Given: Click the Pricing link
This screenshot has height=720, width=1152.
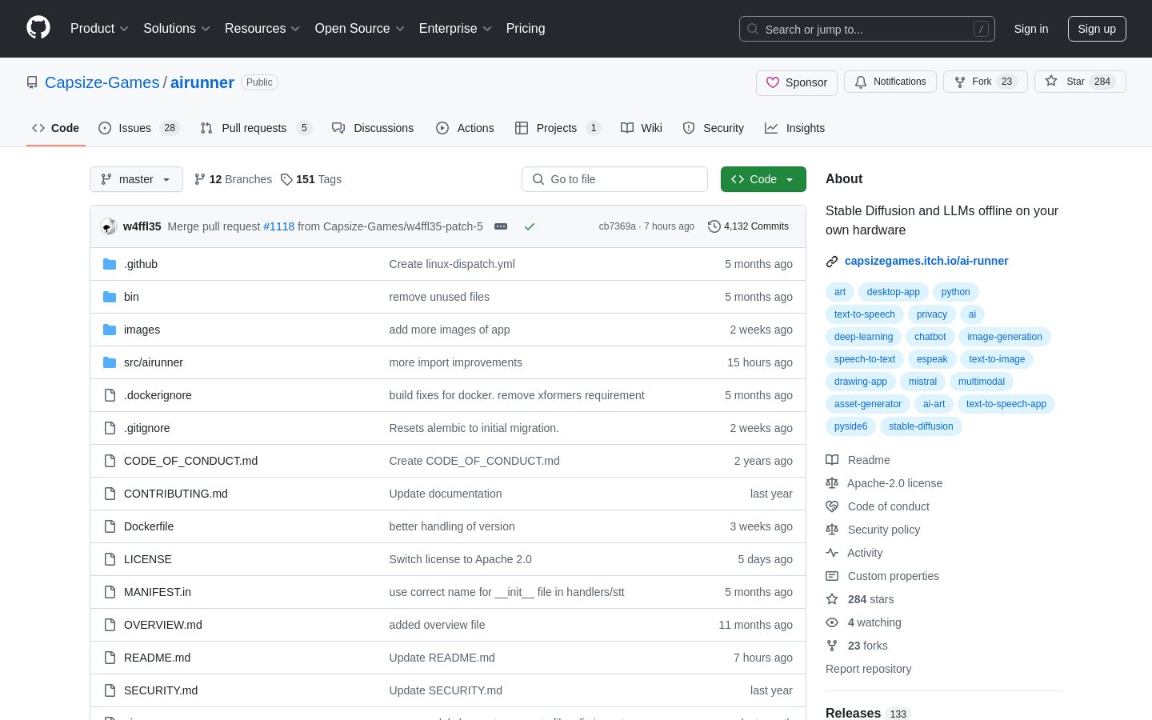Looking at the screenshot, I should (526, 29).
